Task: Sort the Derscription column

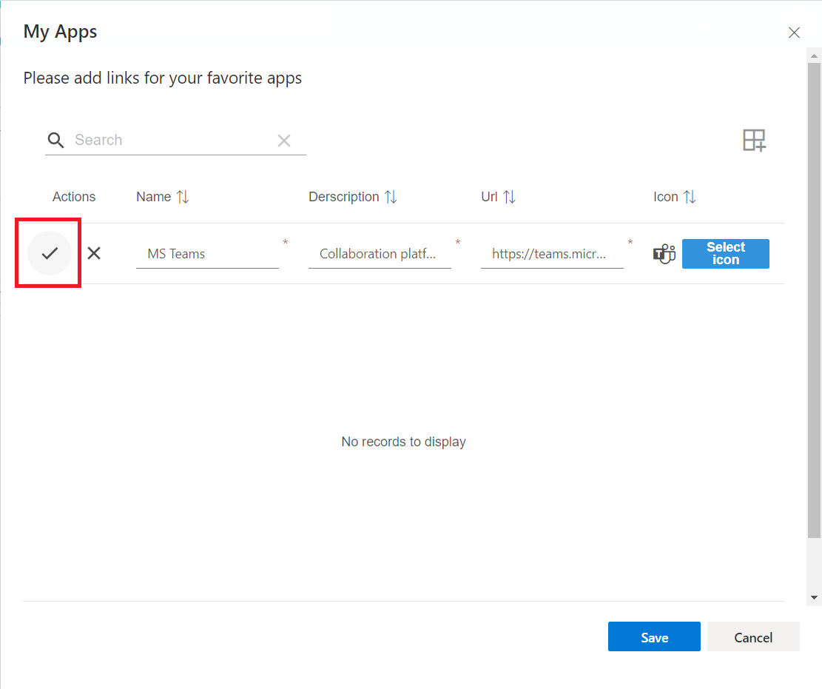Action: click(391, 197)
